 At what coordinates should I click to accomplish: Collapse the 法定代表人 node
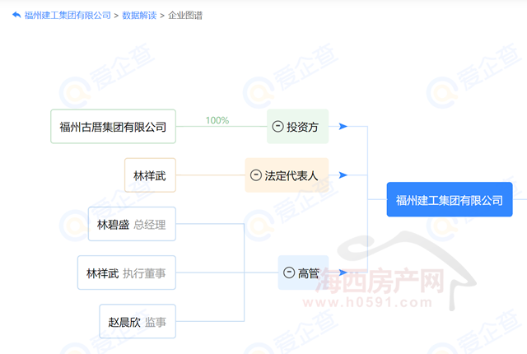pos(256,175)
